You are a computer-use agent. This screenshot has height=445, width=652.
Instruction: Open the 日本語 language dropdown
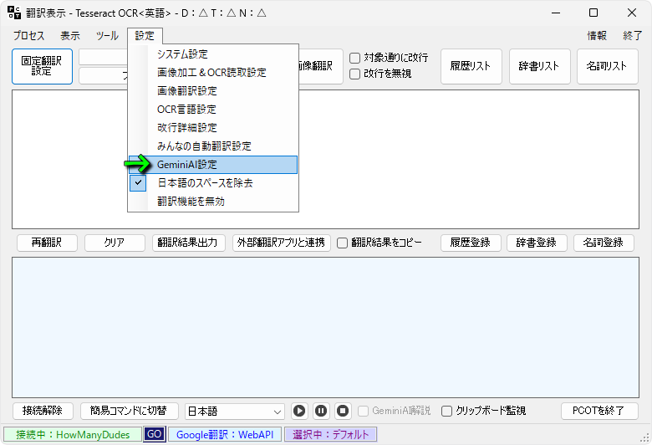coord(234,411)
